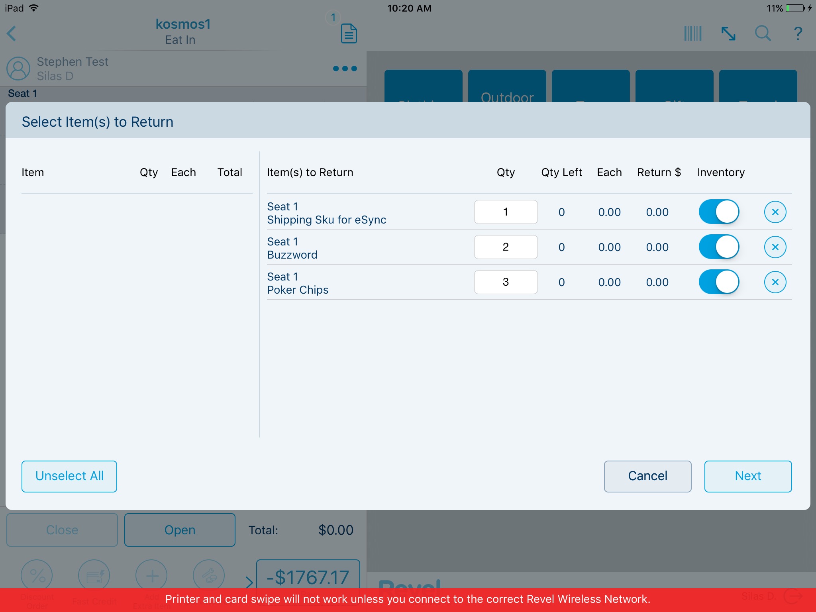Tap the 'Return $' column header

659,172
